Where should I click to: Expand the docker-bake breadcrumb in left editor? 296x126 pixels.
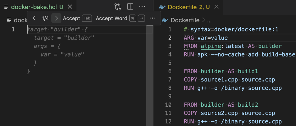pos(20,20)
